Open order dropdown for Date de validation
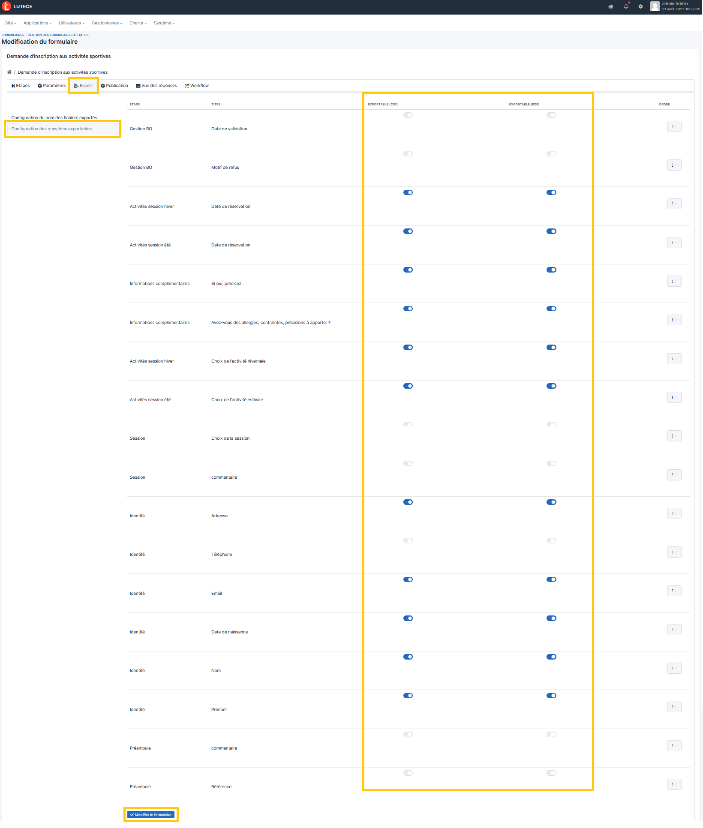The height and width of the screenshot is (828, 703). tap(674, 127)
